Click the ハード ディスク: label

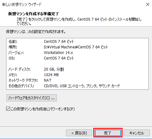click(19, 69)
